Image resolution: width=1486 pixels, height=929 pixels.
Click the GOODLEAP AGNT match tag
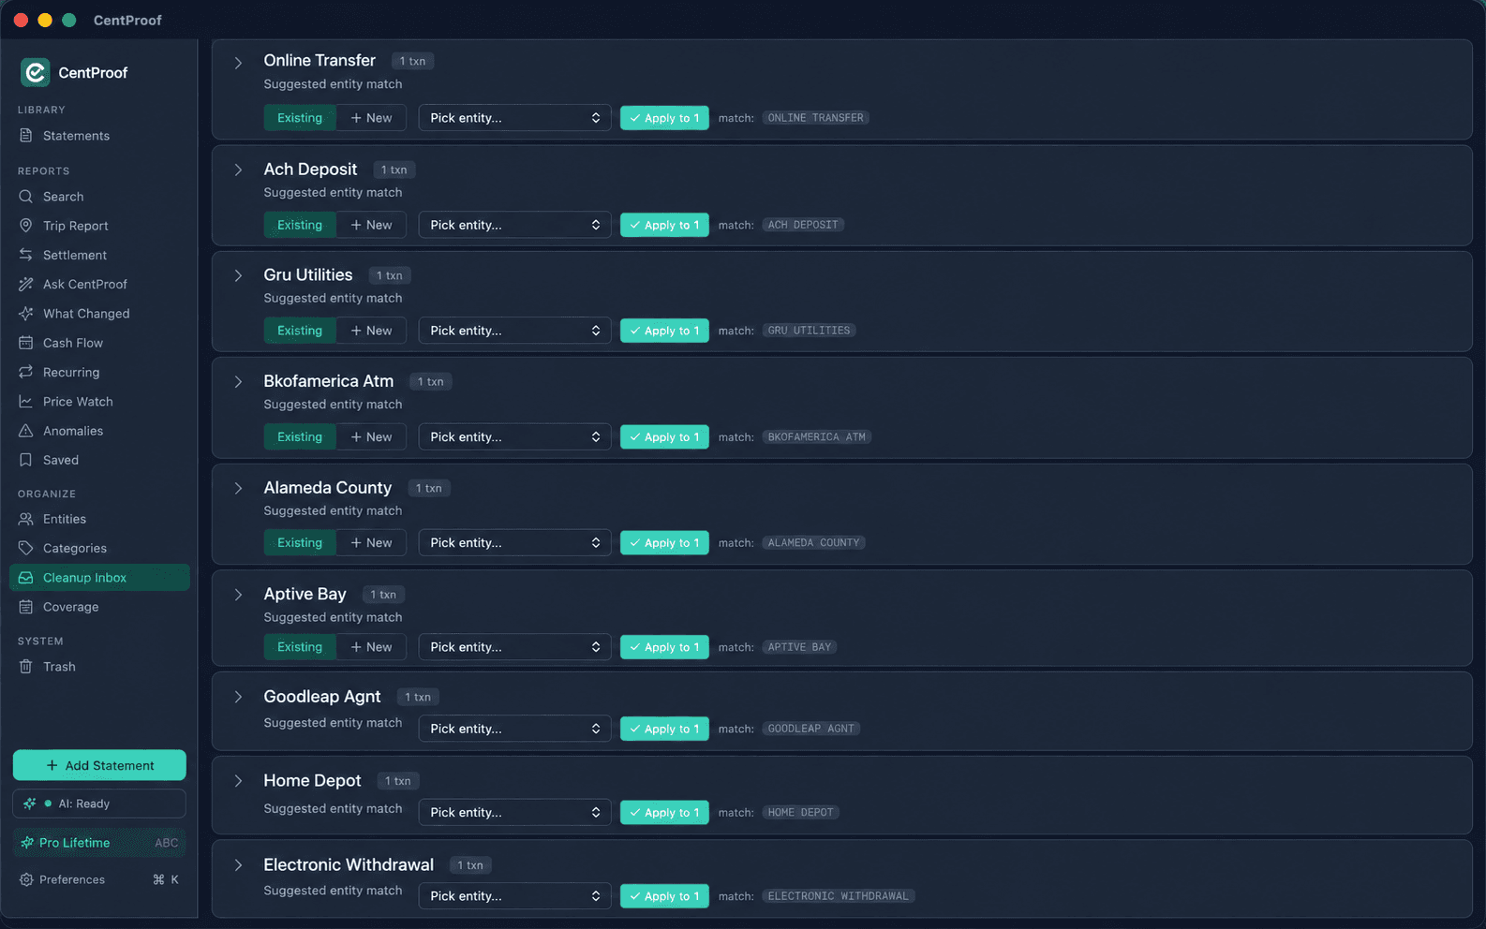(810, 729)
